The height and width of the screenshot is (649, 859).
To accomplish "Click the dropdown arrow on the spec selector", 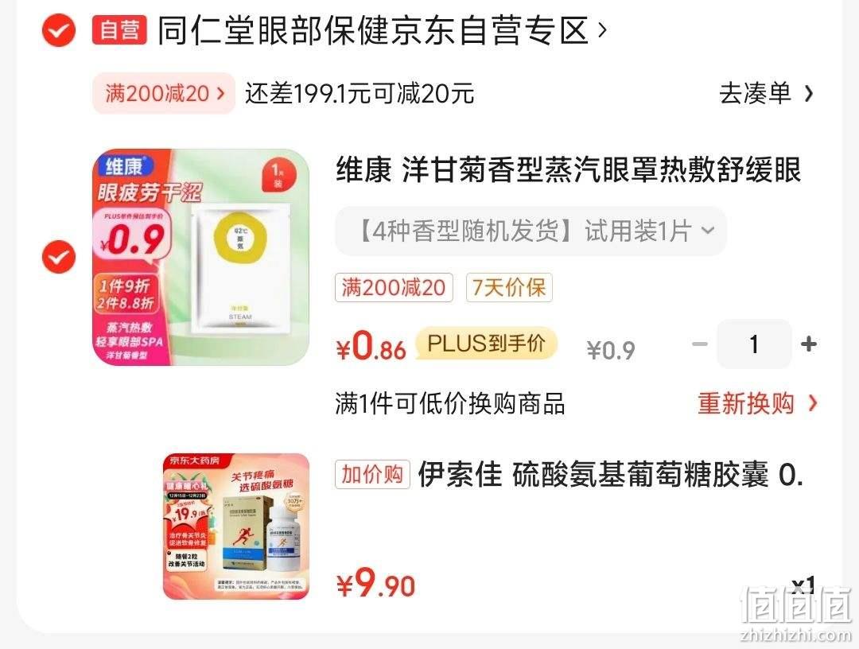I will (x=708, y=230).
